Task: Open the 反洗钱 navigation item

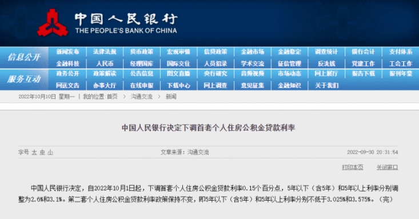Action: [x=326, y=63]
